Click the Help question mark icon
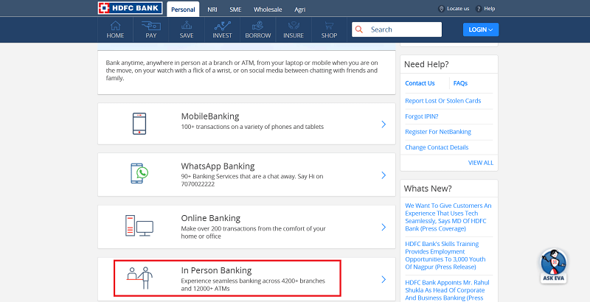The width and height of the screenshot is (590, 302). [479, 9]
